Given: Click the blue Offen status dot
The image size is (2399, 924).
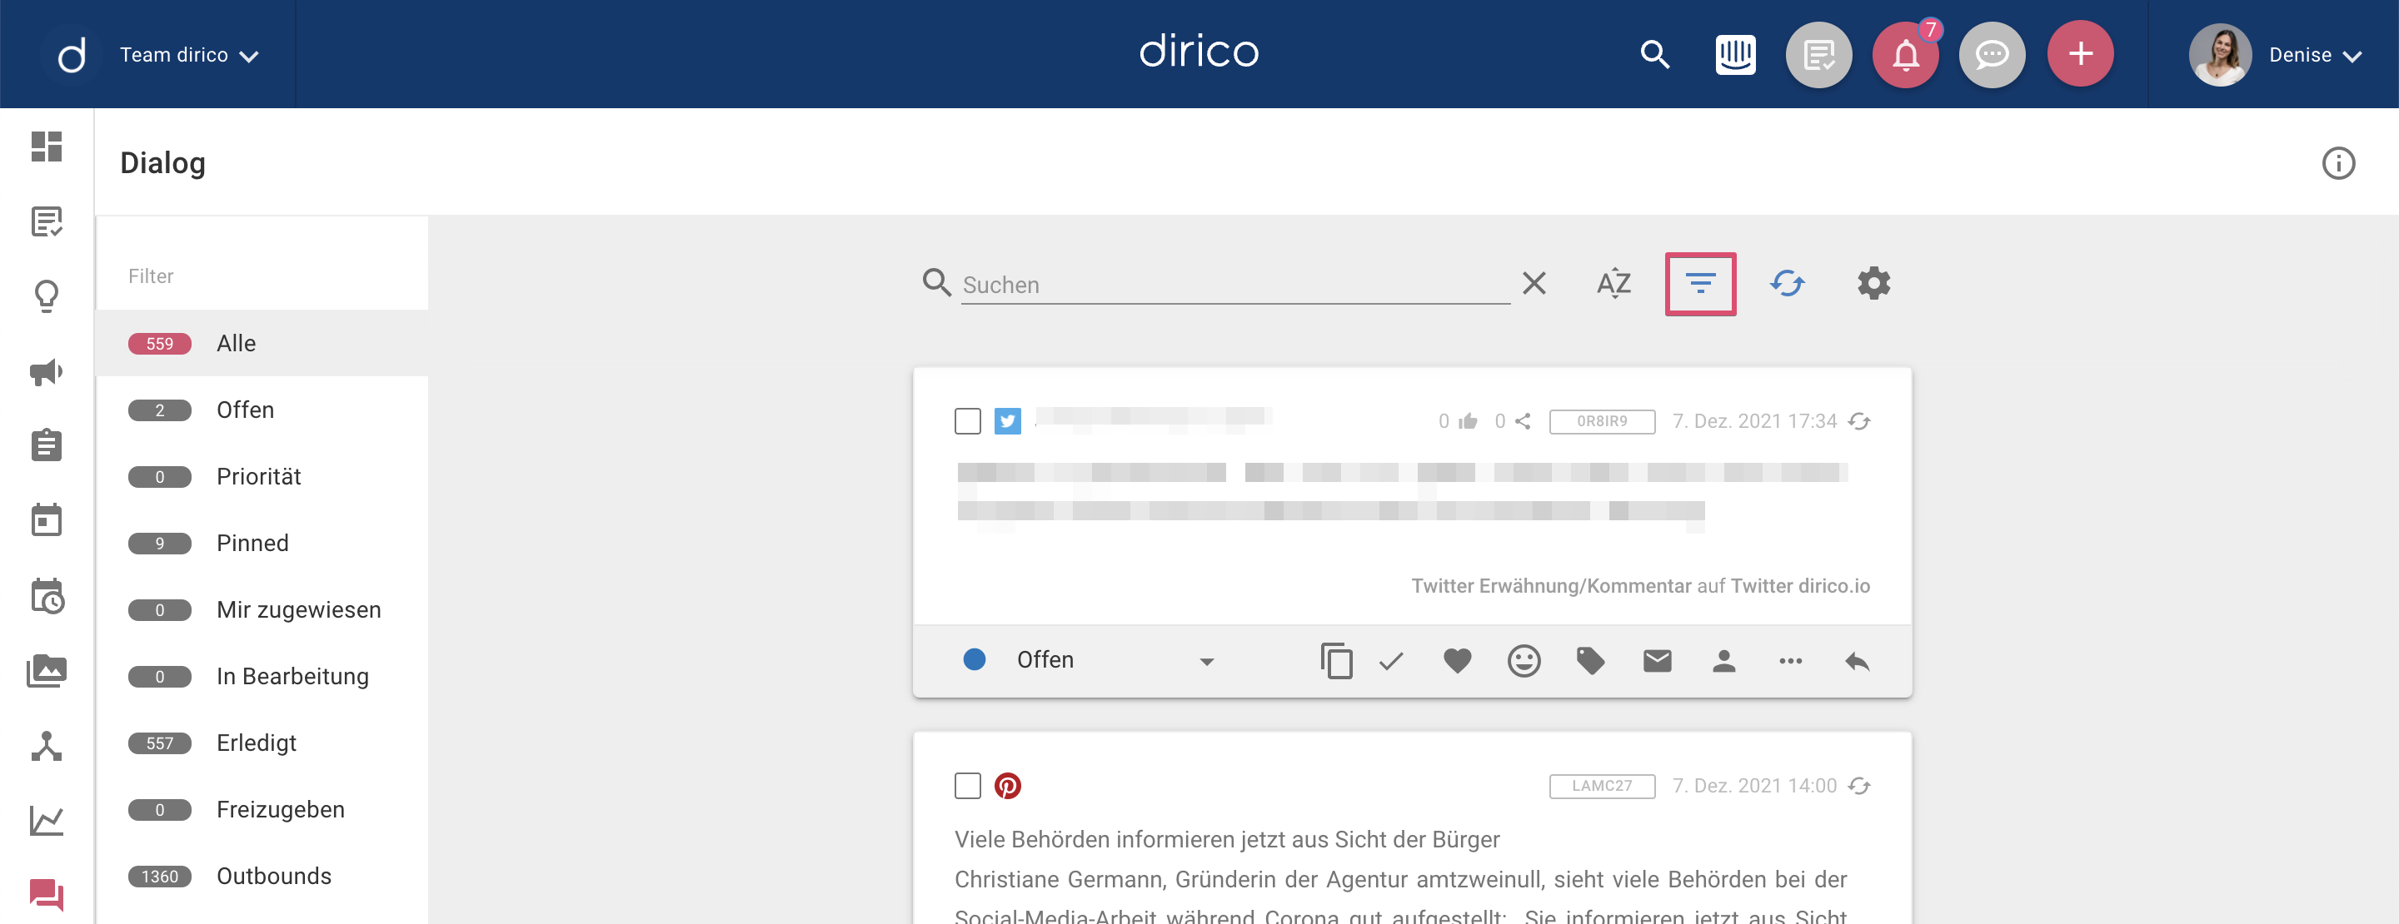Looking at the screenshot, I should (x=974, y=660).
